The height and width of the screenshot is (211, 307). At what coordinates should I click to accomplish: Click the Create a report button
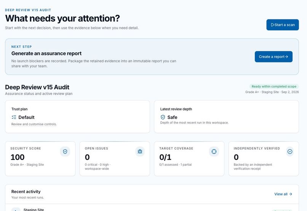[x=273, y=57]
